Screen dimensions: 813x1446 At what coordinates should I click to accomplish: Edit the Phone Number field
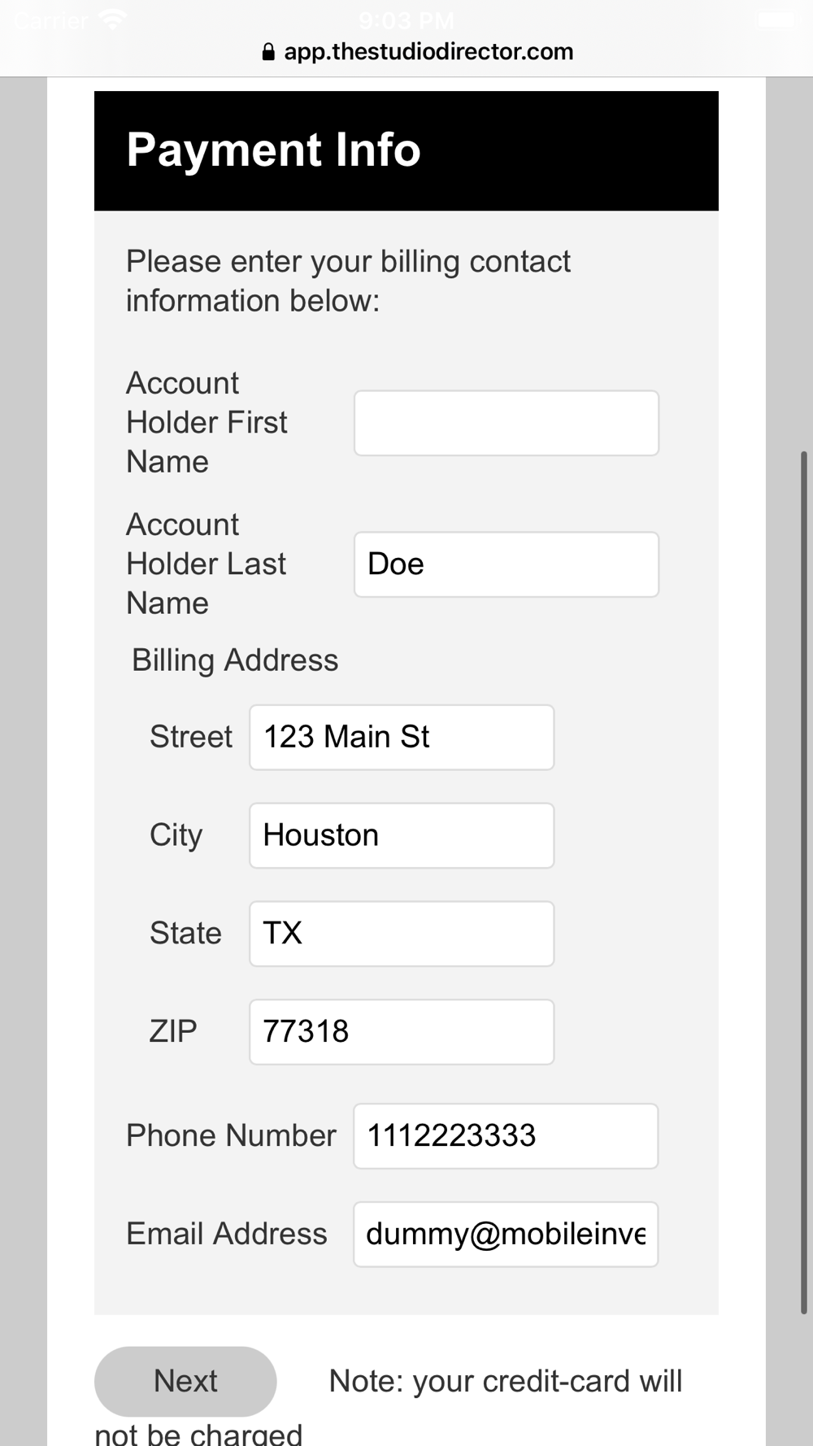[x=506, y=1136]
